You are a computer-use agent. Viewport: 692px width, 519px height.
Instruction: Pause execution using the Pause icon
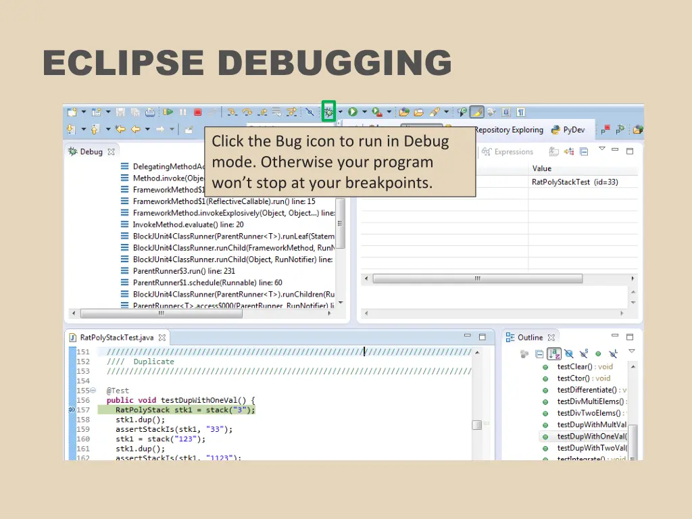tap(182, 112)
